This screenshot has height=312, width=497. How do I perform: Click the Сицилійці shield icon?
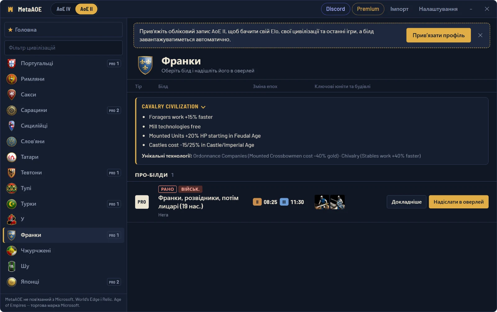(11, 126)
